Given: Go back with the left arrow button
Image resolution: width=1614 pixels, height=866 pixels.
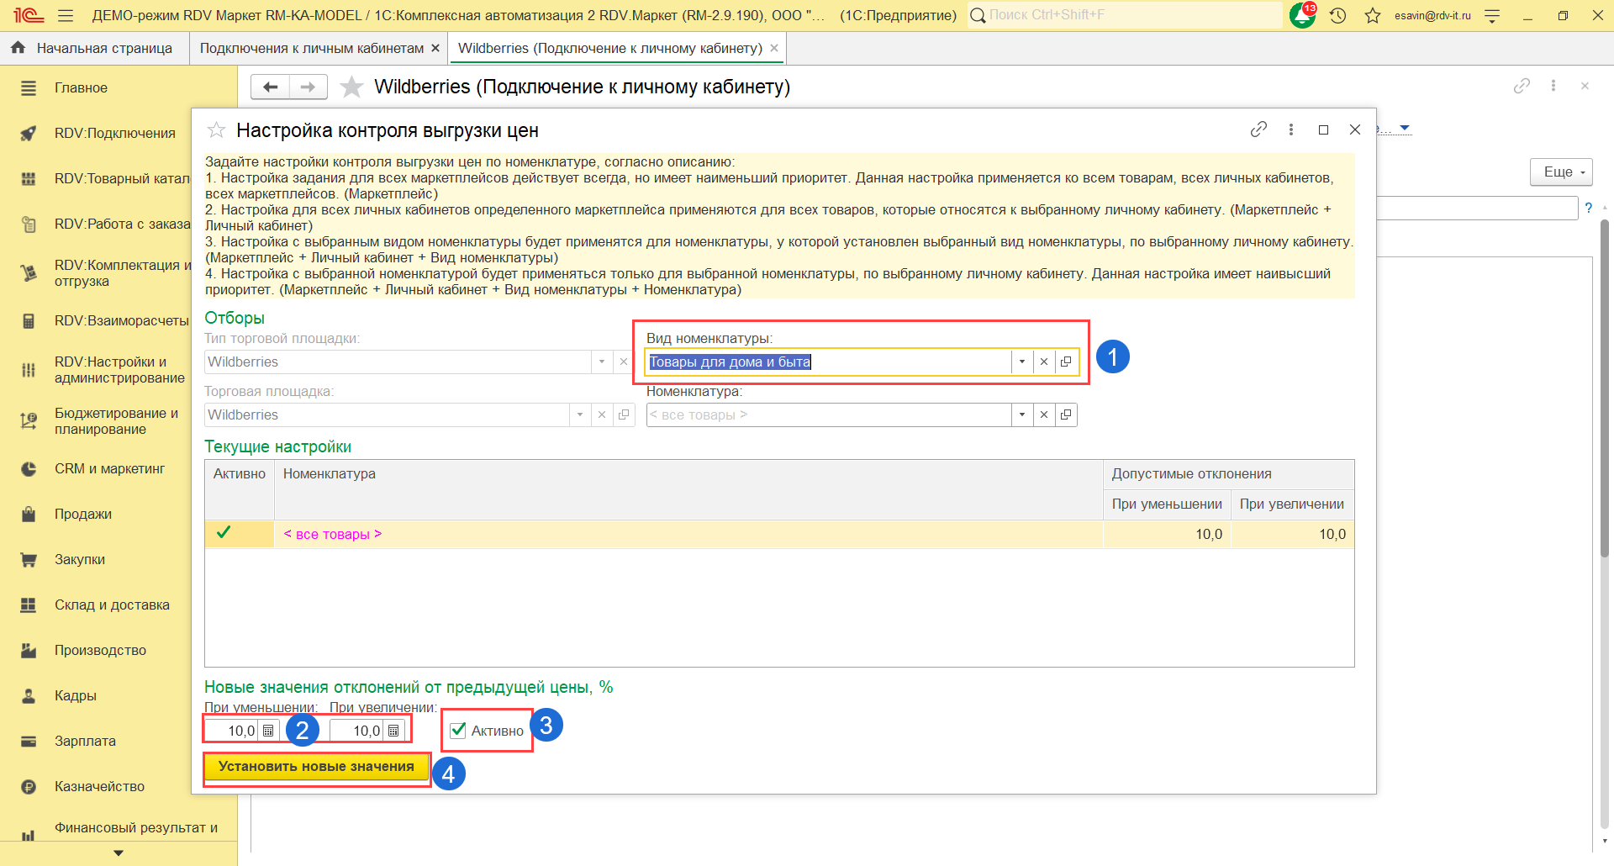Looking at the screenshot, I should pyautogui.click(x=270, y=87).
